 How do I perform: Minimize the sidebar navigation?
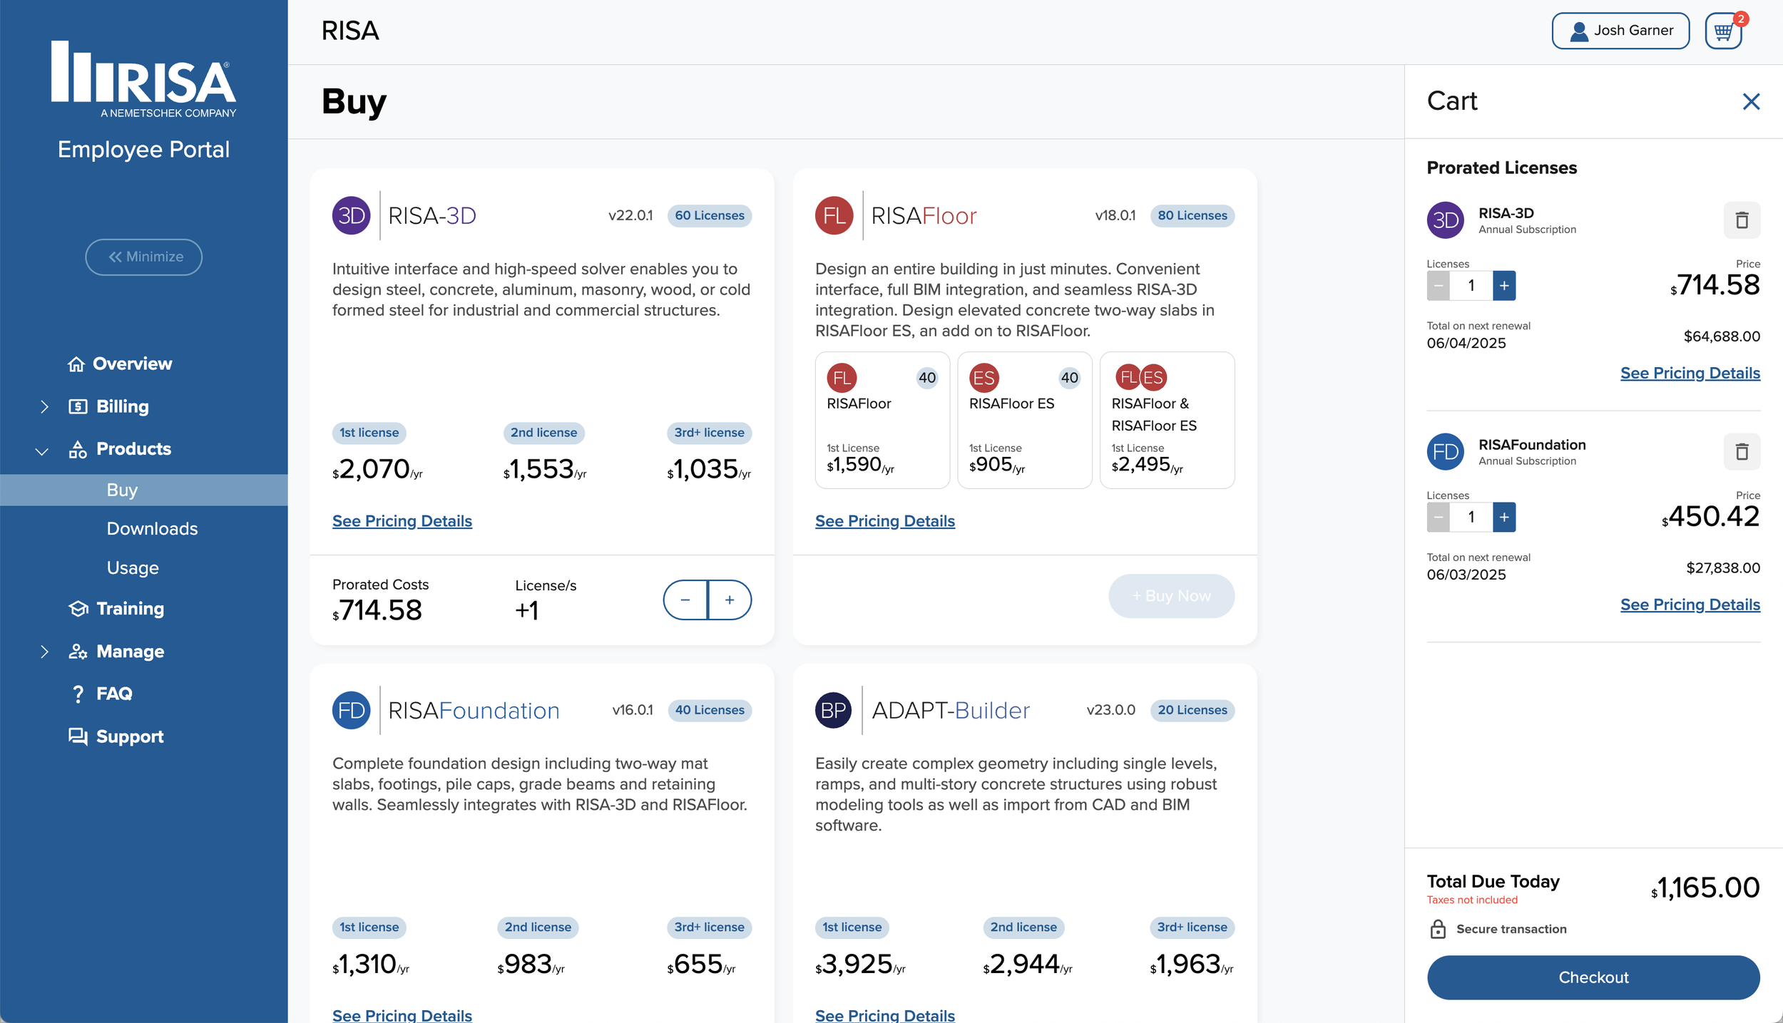tap(144, 257)
